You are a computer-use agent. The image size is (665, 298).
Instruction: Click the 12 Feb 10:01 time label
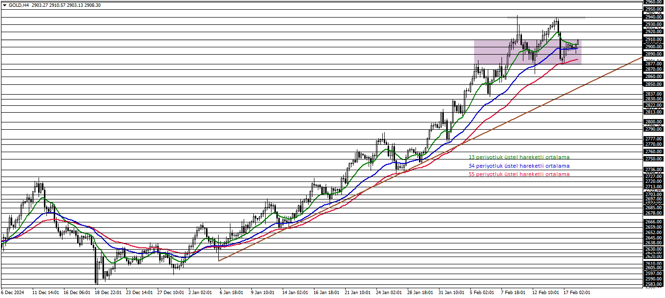click(545, 293)
